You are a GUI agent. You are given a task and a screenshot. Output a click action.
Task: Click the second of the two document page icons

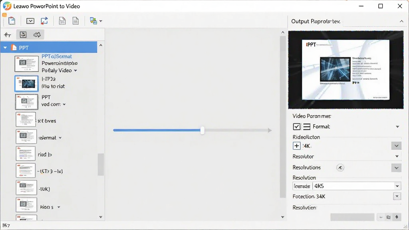[75, 21]
